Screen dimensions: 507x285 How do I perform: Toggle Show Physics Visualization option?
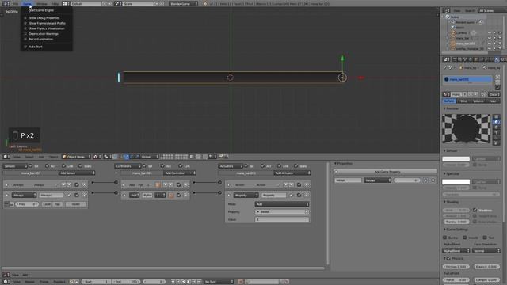(46, 28)
